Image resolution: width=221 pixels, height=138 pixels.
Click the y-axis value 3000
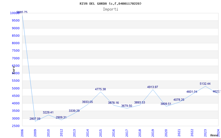16,118
